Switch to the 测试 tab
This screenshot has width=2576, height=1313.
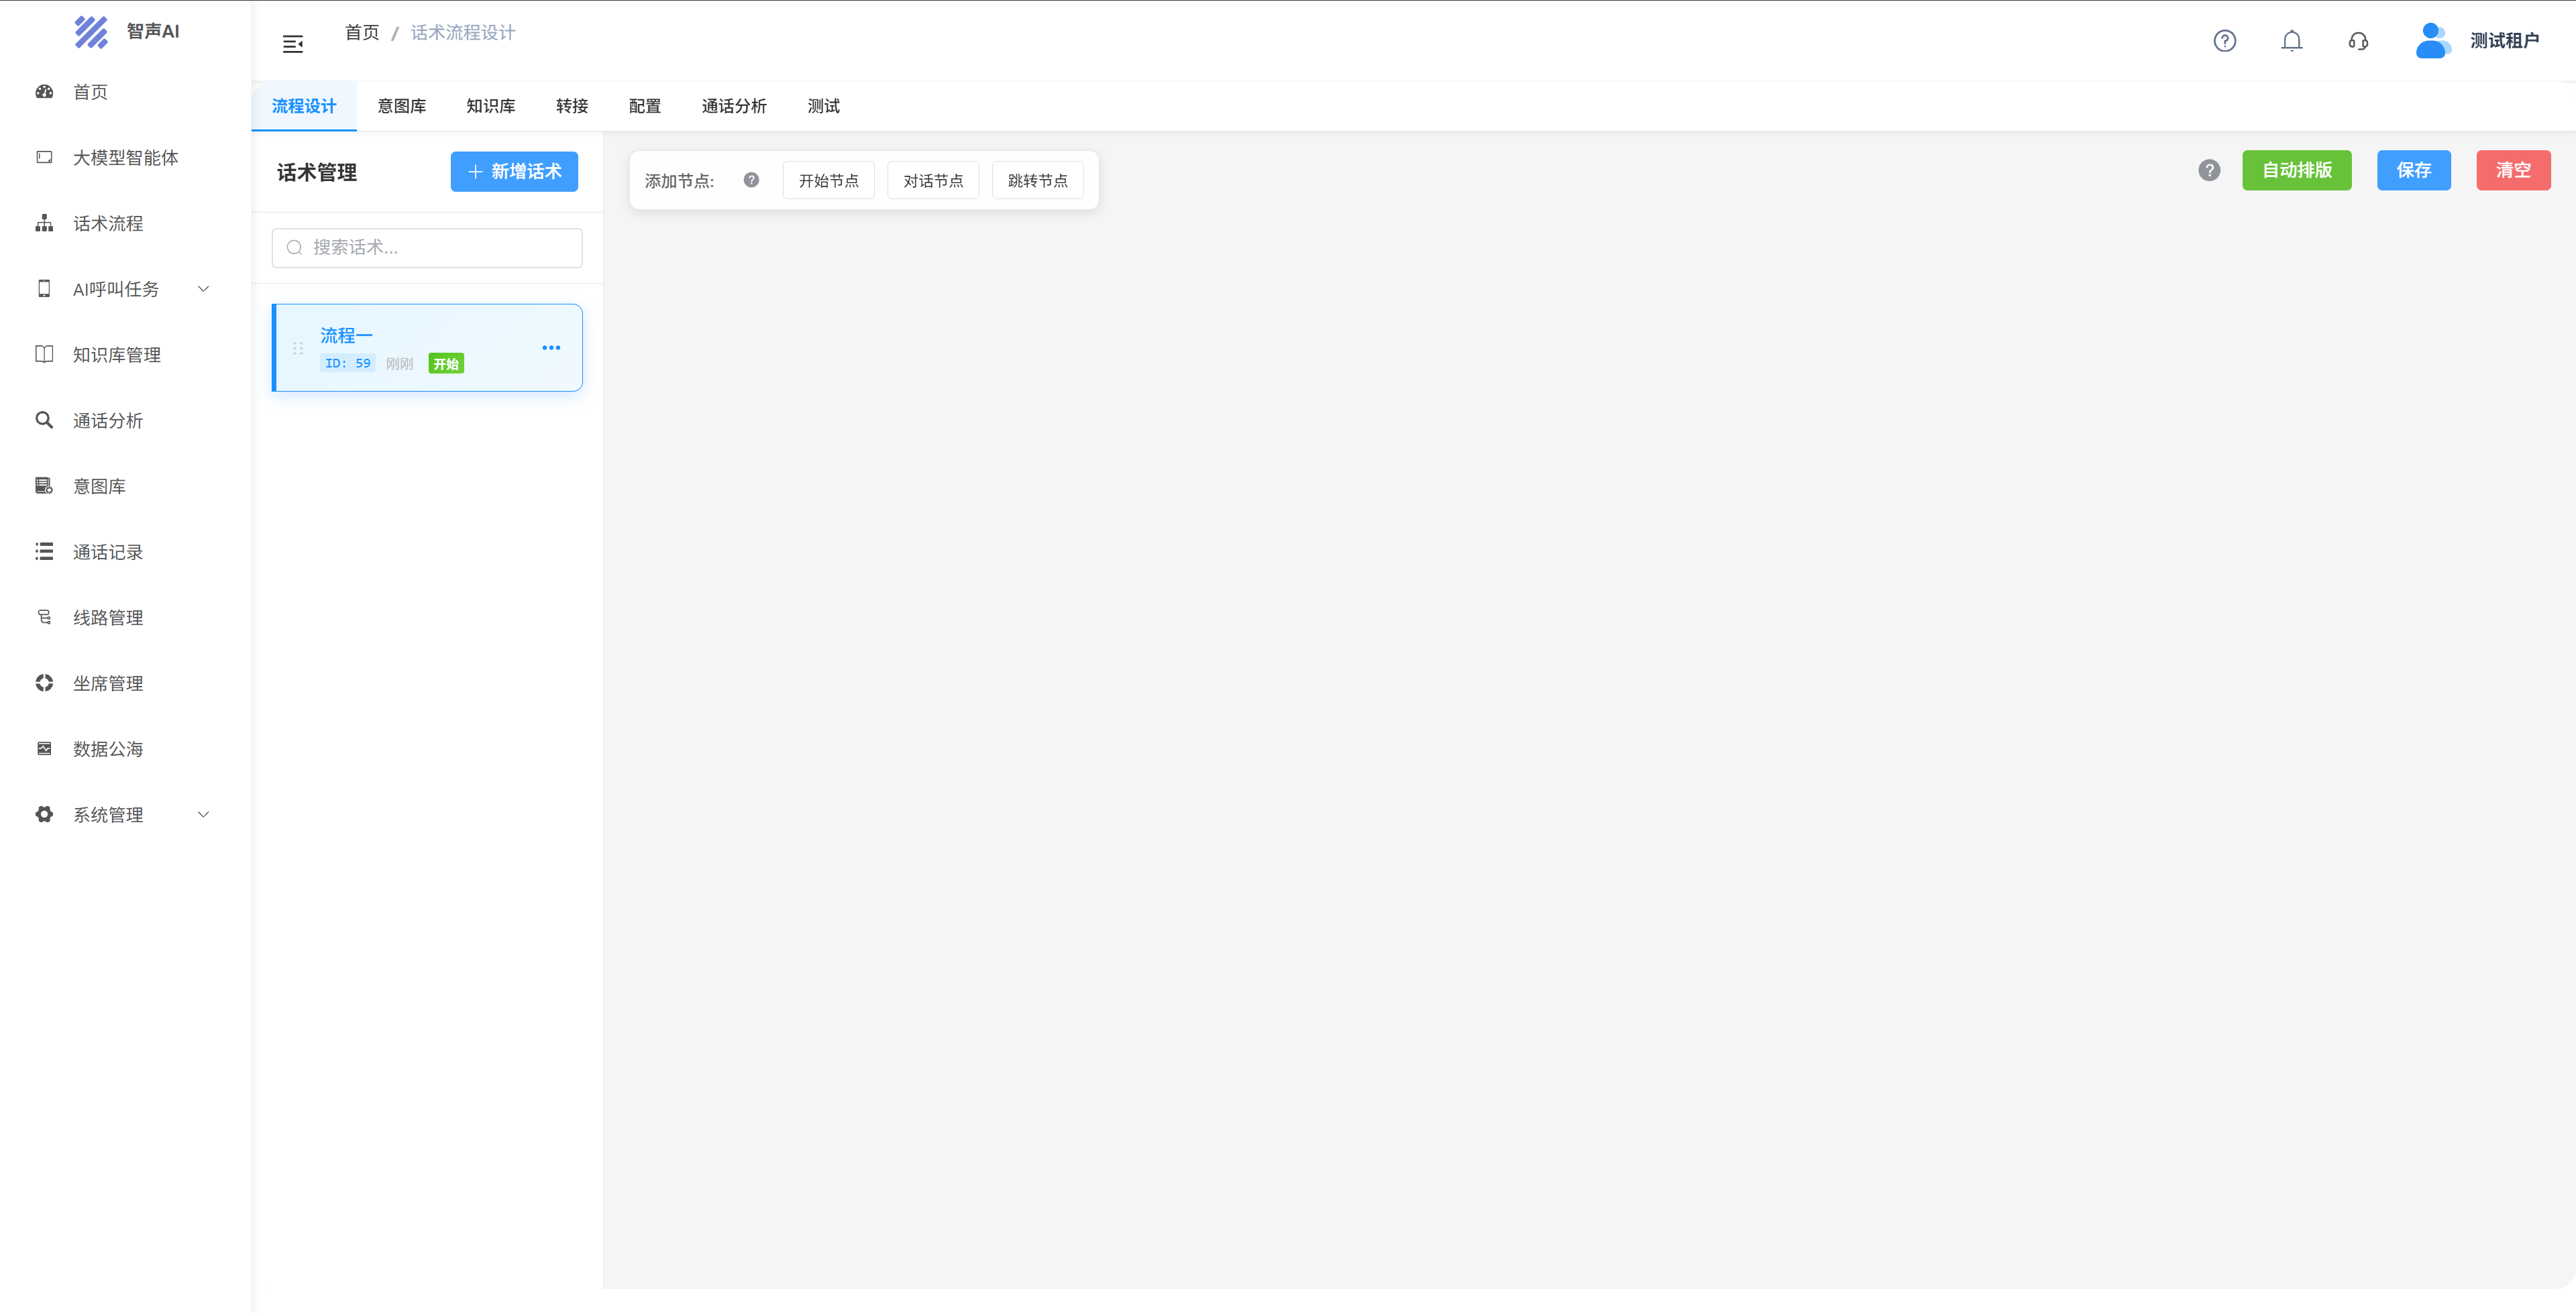823,105
